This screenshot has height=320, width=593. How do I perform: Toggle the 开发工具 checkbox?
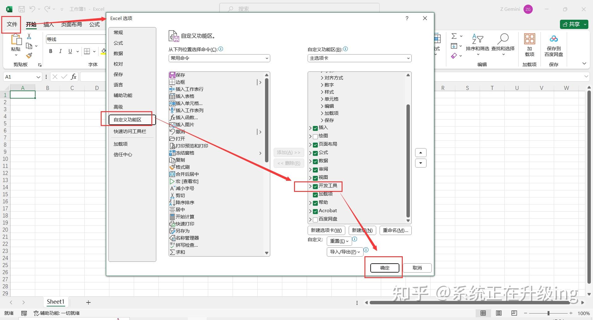coord(315,186)
